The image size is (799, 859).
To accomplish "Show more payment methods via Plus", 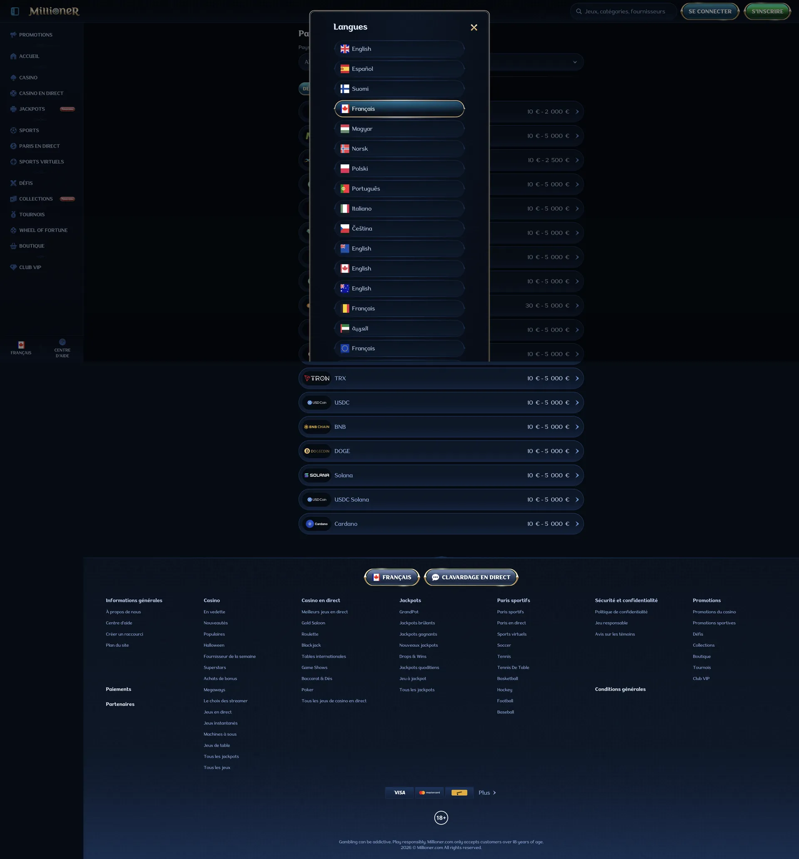I will pos(487,792).
